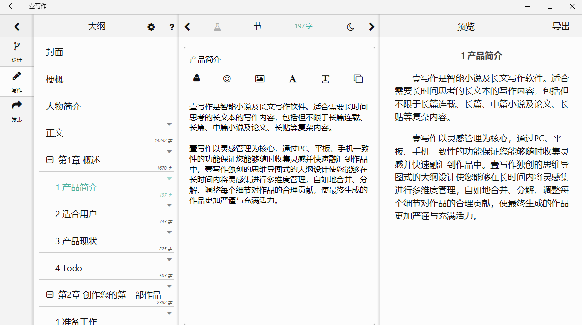582x325 pixels.
Task: Open the outline help question mark
Action: click(x=172, y=27)
